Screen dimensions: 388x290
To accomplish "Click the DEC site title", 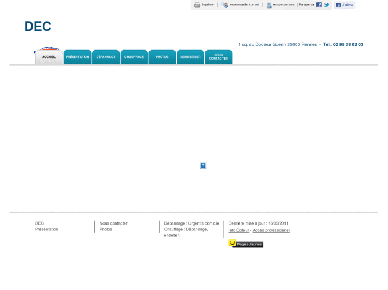I will [38, 27].
